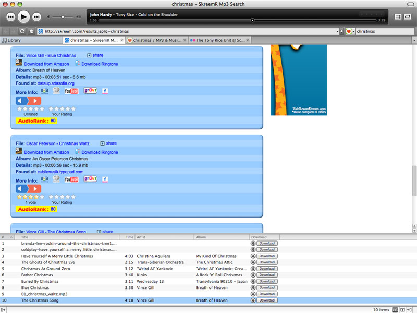Click into the christmas search field

click(x=385, y=31)
